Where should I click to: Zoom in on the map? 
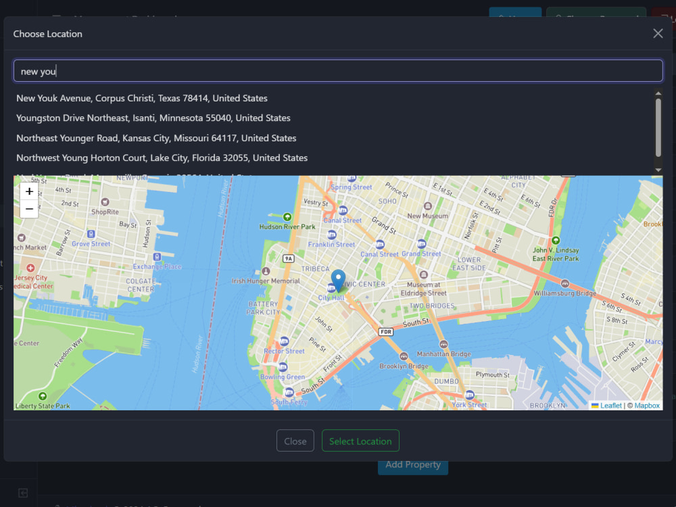coord(29,191)
